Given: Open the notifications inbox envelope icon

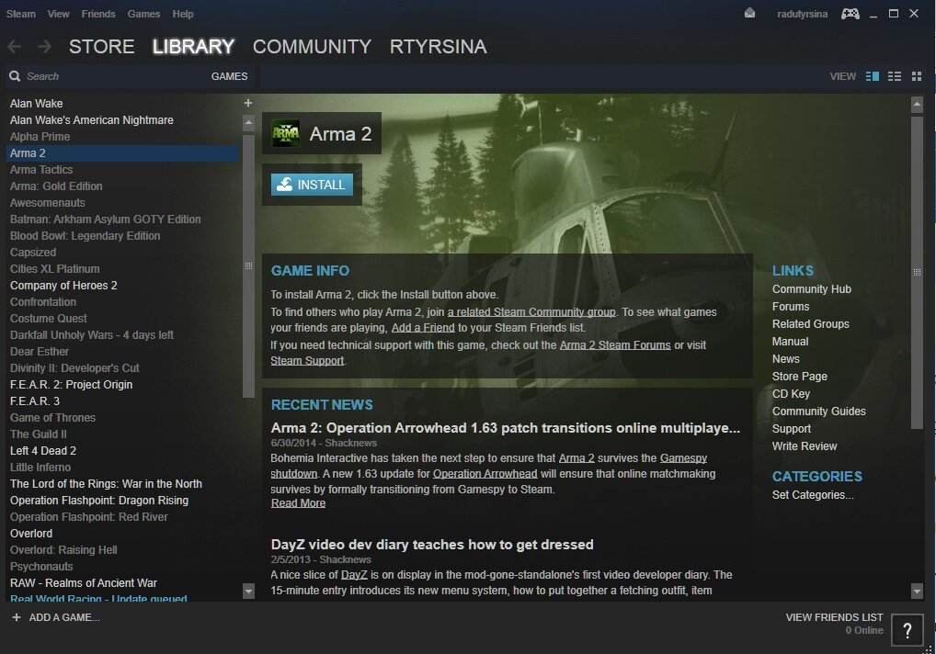Looking at the screenshot, I should pos(749,13).
